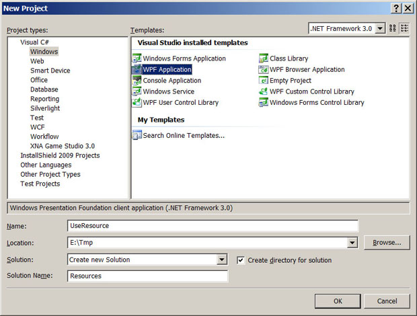The width and height of the screenshot is (417, 316).
Task: Choose Smart Device project type
Action: (x=50, y=71)
